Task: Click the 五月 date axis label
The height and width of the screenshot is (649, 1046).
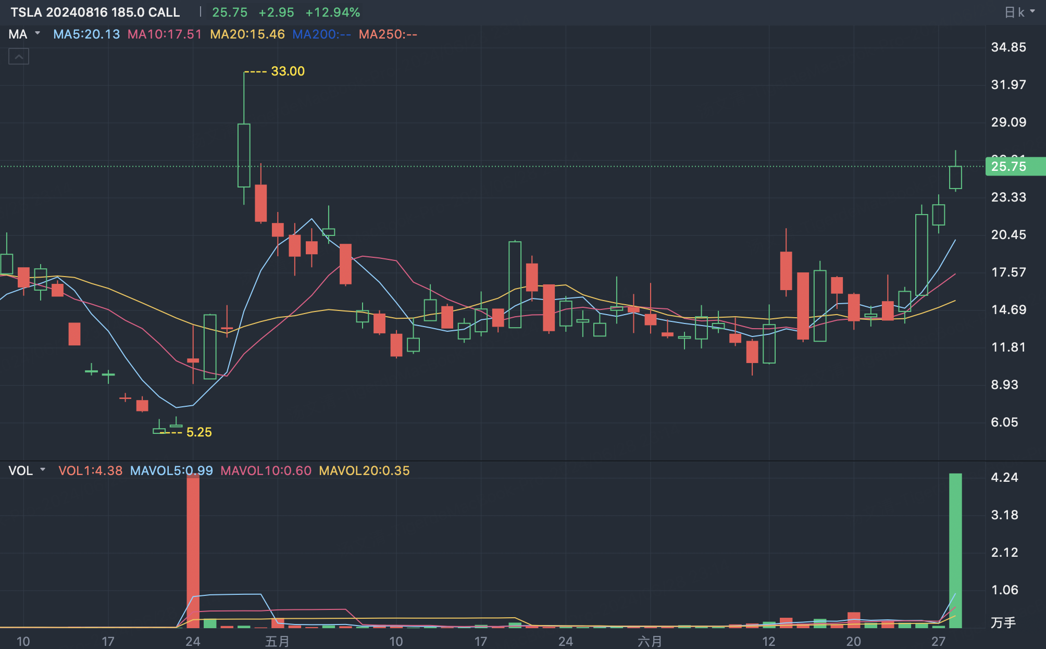Action: pos(277,641)
